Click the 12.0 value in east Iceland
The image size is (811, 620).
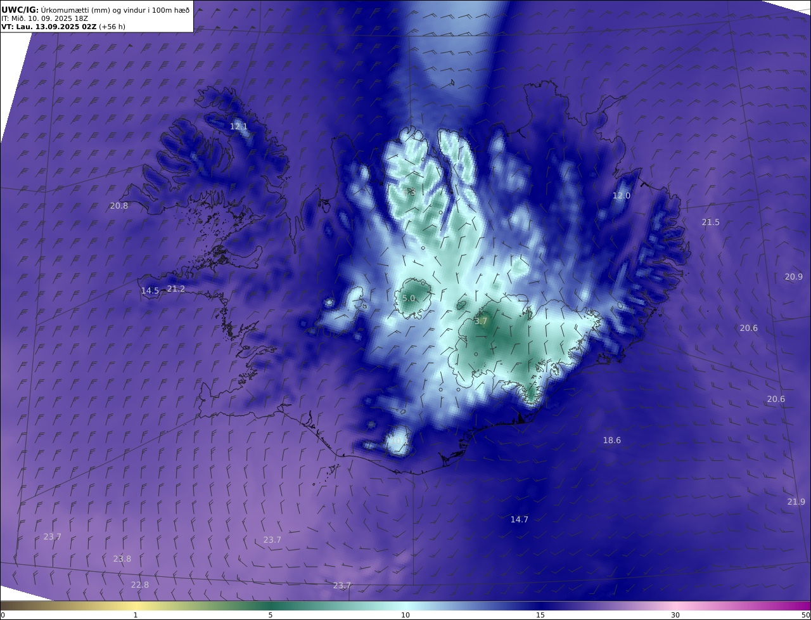622,196
